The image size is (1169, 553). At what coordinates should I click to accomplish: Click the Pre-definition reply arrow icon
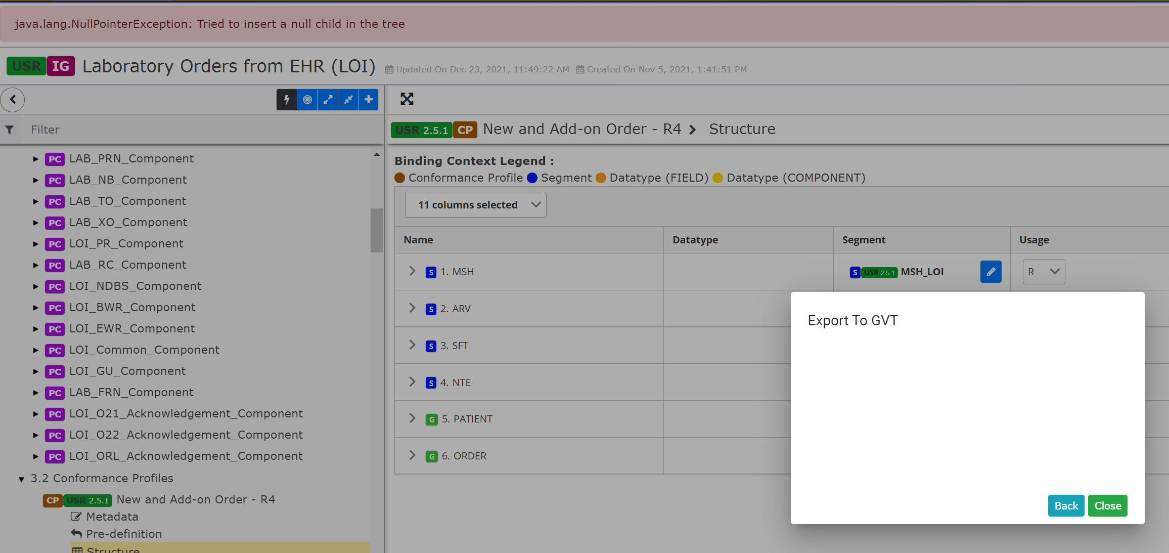76,533
